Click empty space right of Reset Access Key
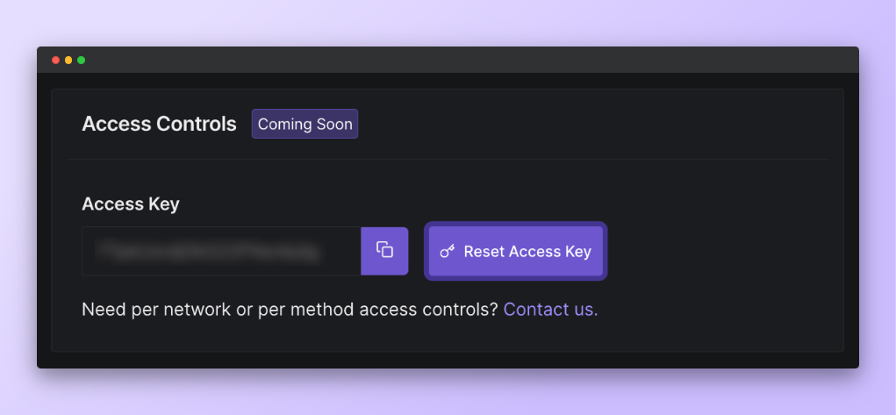Viewport: 896px width, 415px height. click(720, 252)
